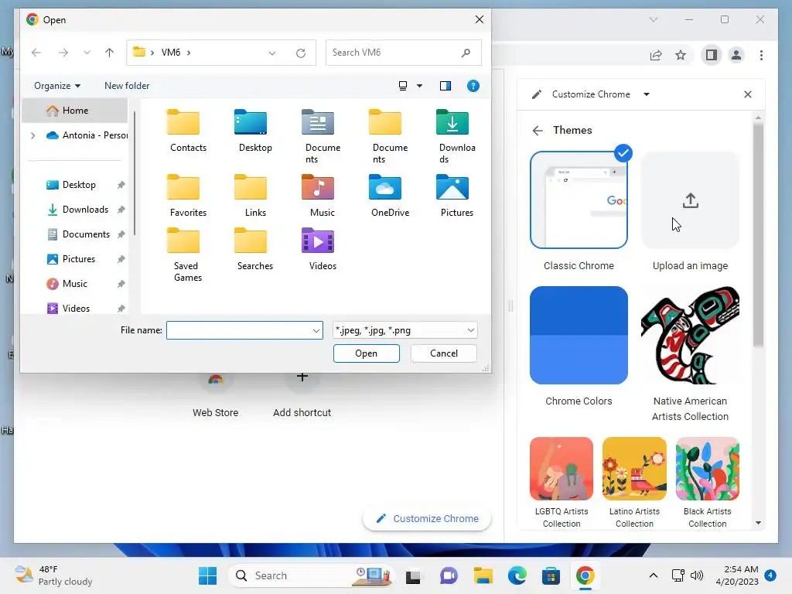The height and width of the screenshot is (594, 792).
Task: Create a New folder
Action: pos(127,86)
